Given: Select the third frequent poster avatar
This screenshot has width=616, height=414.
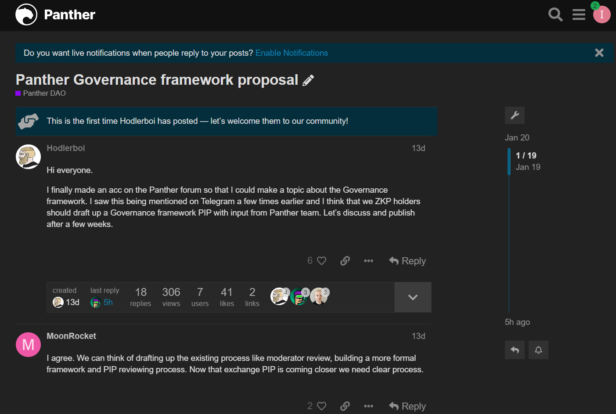Looking at the screenshot, I should 319,296.
